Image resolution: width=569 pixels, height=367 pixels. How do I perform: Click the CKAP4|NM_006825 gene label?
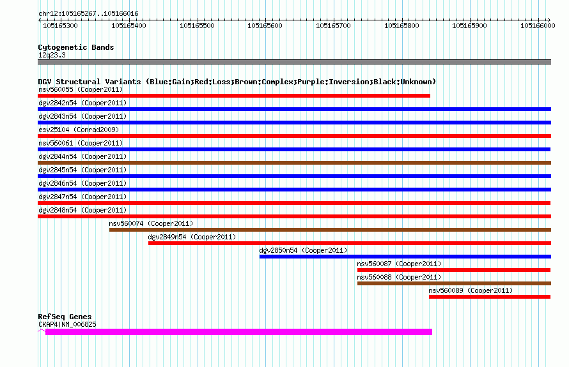[68, 324]
